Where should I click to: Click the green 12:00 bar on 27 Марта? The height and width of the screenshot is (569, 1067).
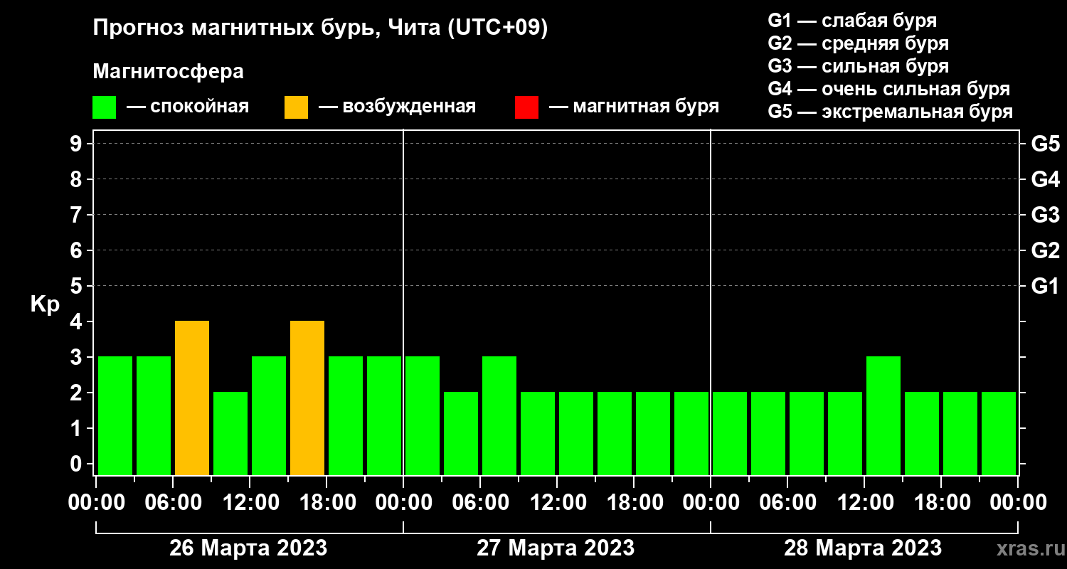coord(576,433)
